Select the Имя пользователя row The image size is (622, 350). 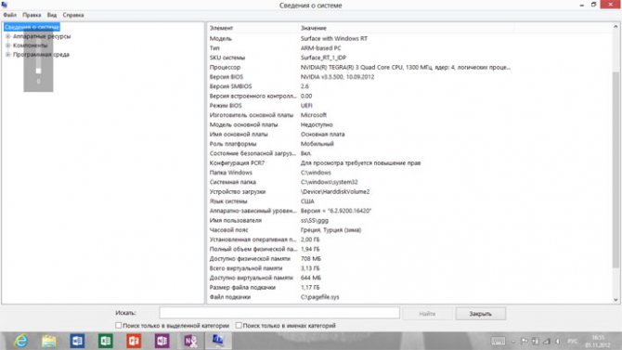409,220
